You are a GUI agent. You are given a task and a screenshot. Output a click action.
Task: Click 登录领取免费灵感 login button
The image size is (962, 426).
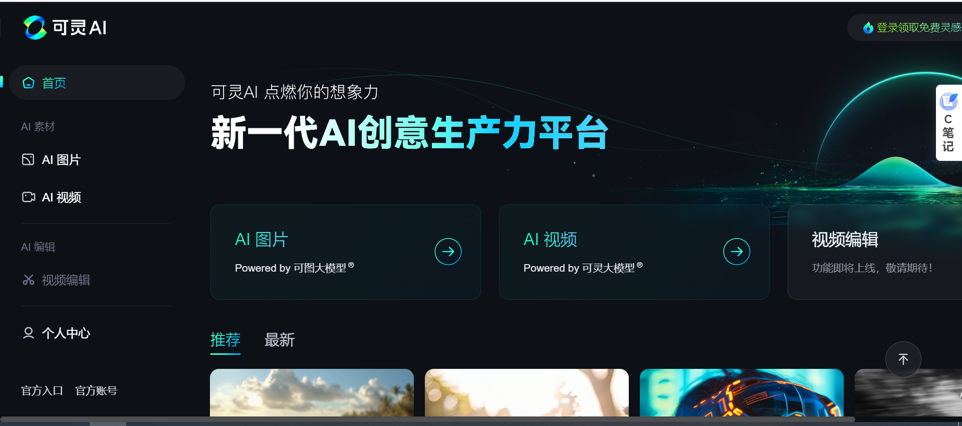[905, 28]
